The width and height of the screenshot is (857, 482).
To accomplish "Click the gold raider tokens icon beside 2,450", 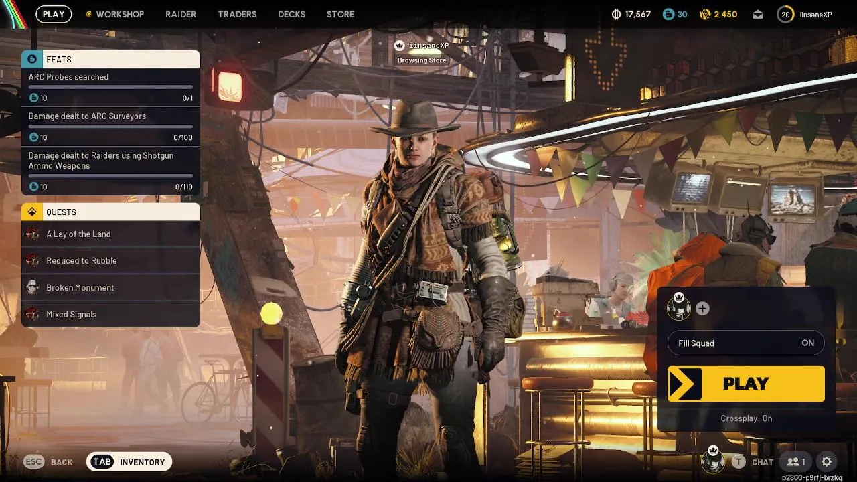I will (705, 14).
